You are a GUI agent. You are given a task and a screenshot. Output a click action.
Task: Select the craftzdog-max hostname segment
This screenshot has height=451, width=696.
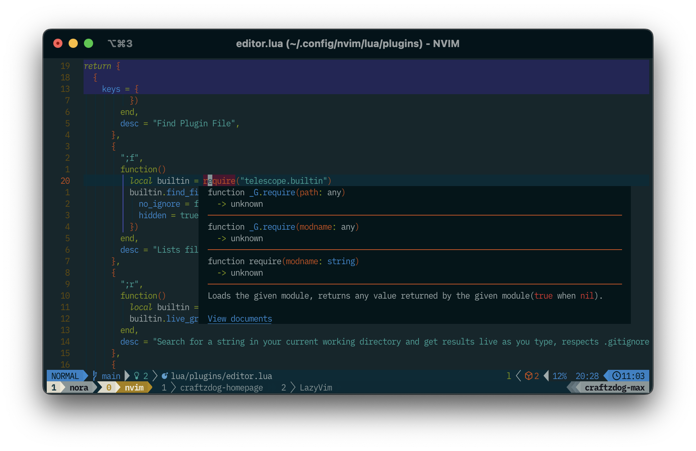(615, 387)
